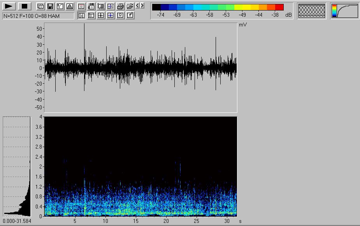Viewport: 360px width, 226px height.
Task: Click the floppy disk save icon
Action: tap(50, 6)
